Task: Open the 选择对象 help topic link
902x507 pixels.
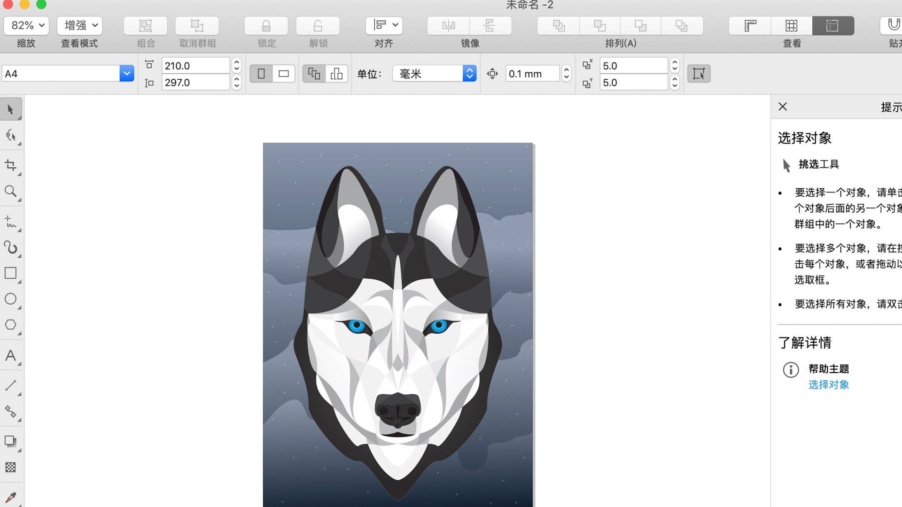Action: click(x=829, y=384)
